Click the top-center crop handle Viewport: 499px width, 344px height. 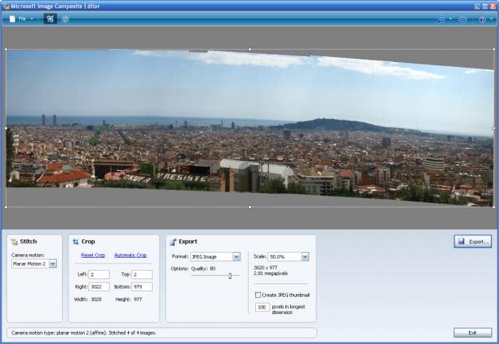249,49
